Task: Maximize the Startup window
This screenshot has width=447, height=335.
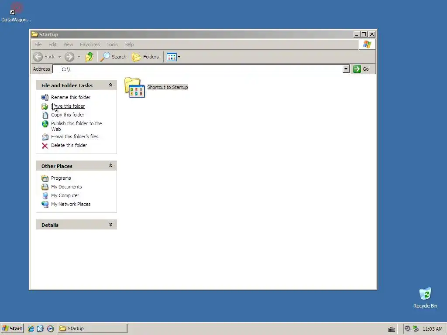Action: (x=364, y=34)
